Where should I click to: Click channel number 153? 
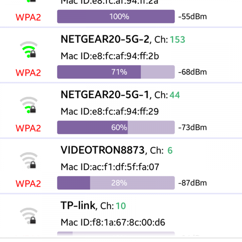click(177, 40)
